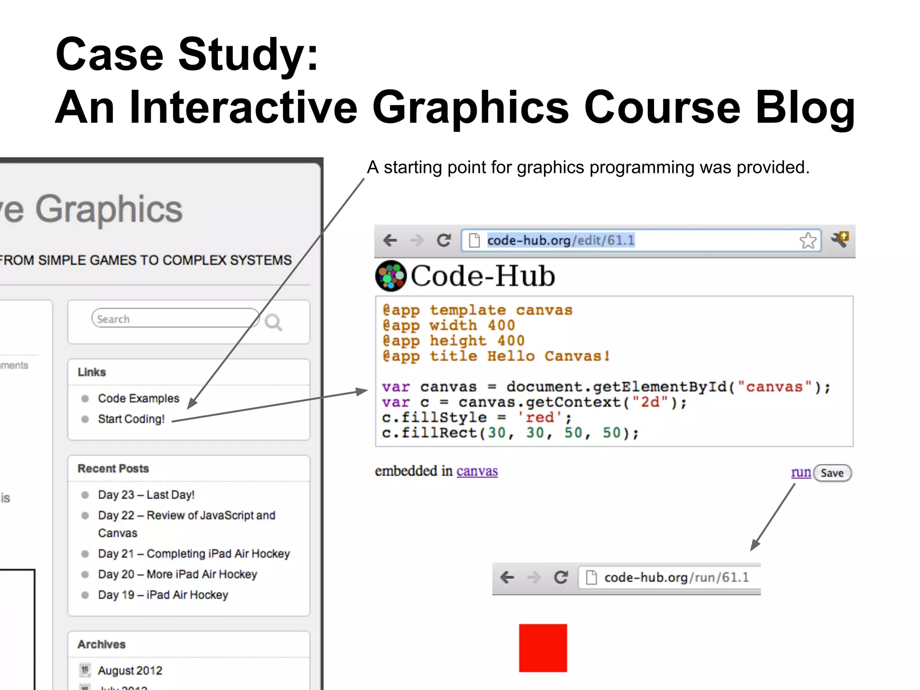
Task: Open the post Day 23 – Last Day!
Action: [x=146, y=495]
